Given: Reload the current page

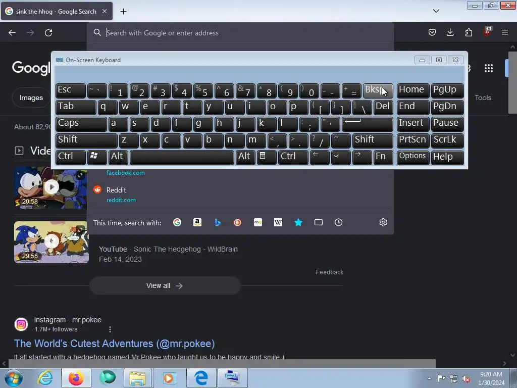Looking at the screenshot, I should pos(48,33).
